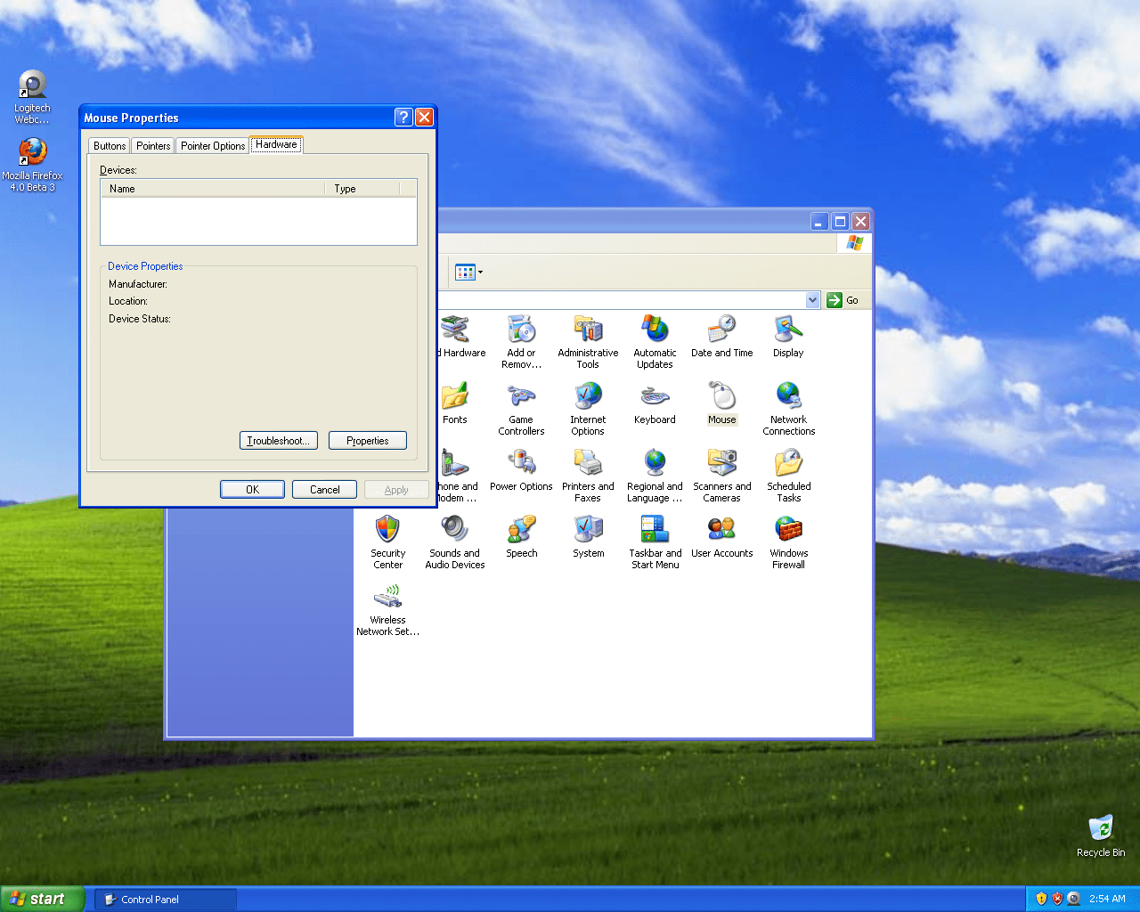1140x912 pixels.
Task: Switch to the Buttons tab
Action: tap(110, 146)
